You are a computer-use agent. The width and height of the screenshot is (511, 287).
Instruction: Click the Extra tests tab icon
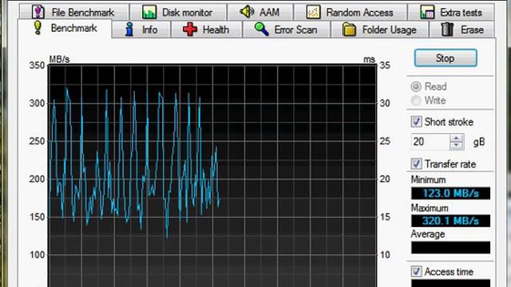point(427,13)
